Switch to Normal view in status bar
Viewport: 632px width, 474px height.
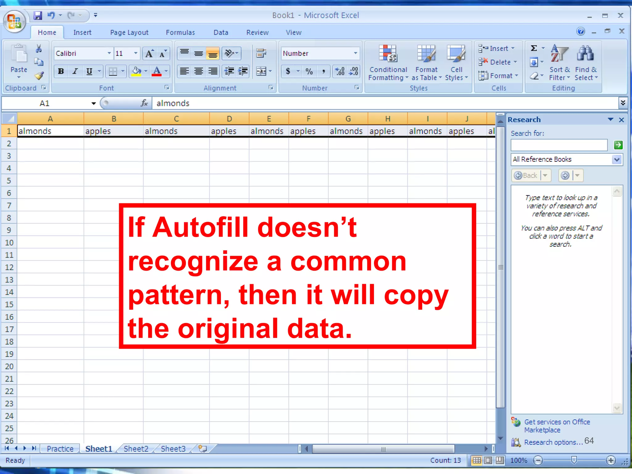point(477,460)
